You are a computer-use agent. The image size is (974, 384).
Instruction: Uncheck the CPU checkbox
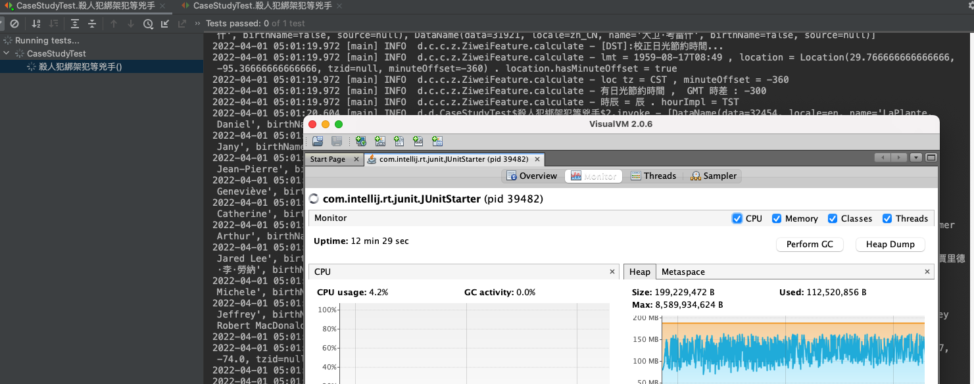coord(737,218)
